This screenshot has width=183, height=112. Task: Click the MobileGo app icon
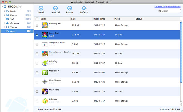coord(45,73)
